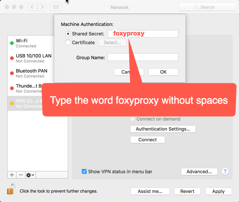Viewport: 239px width, 202px height.
Task: Select the Shared Secret radio button
Action: pos(68,34)
